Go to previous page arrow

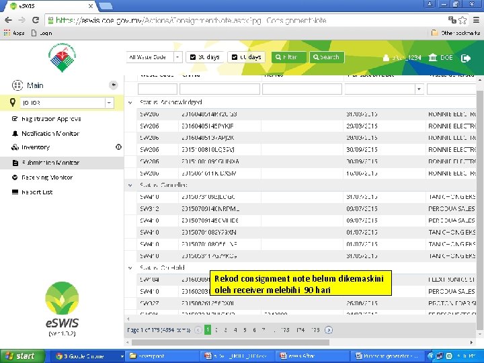(198, 330)
